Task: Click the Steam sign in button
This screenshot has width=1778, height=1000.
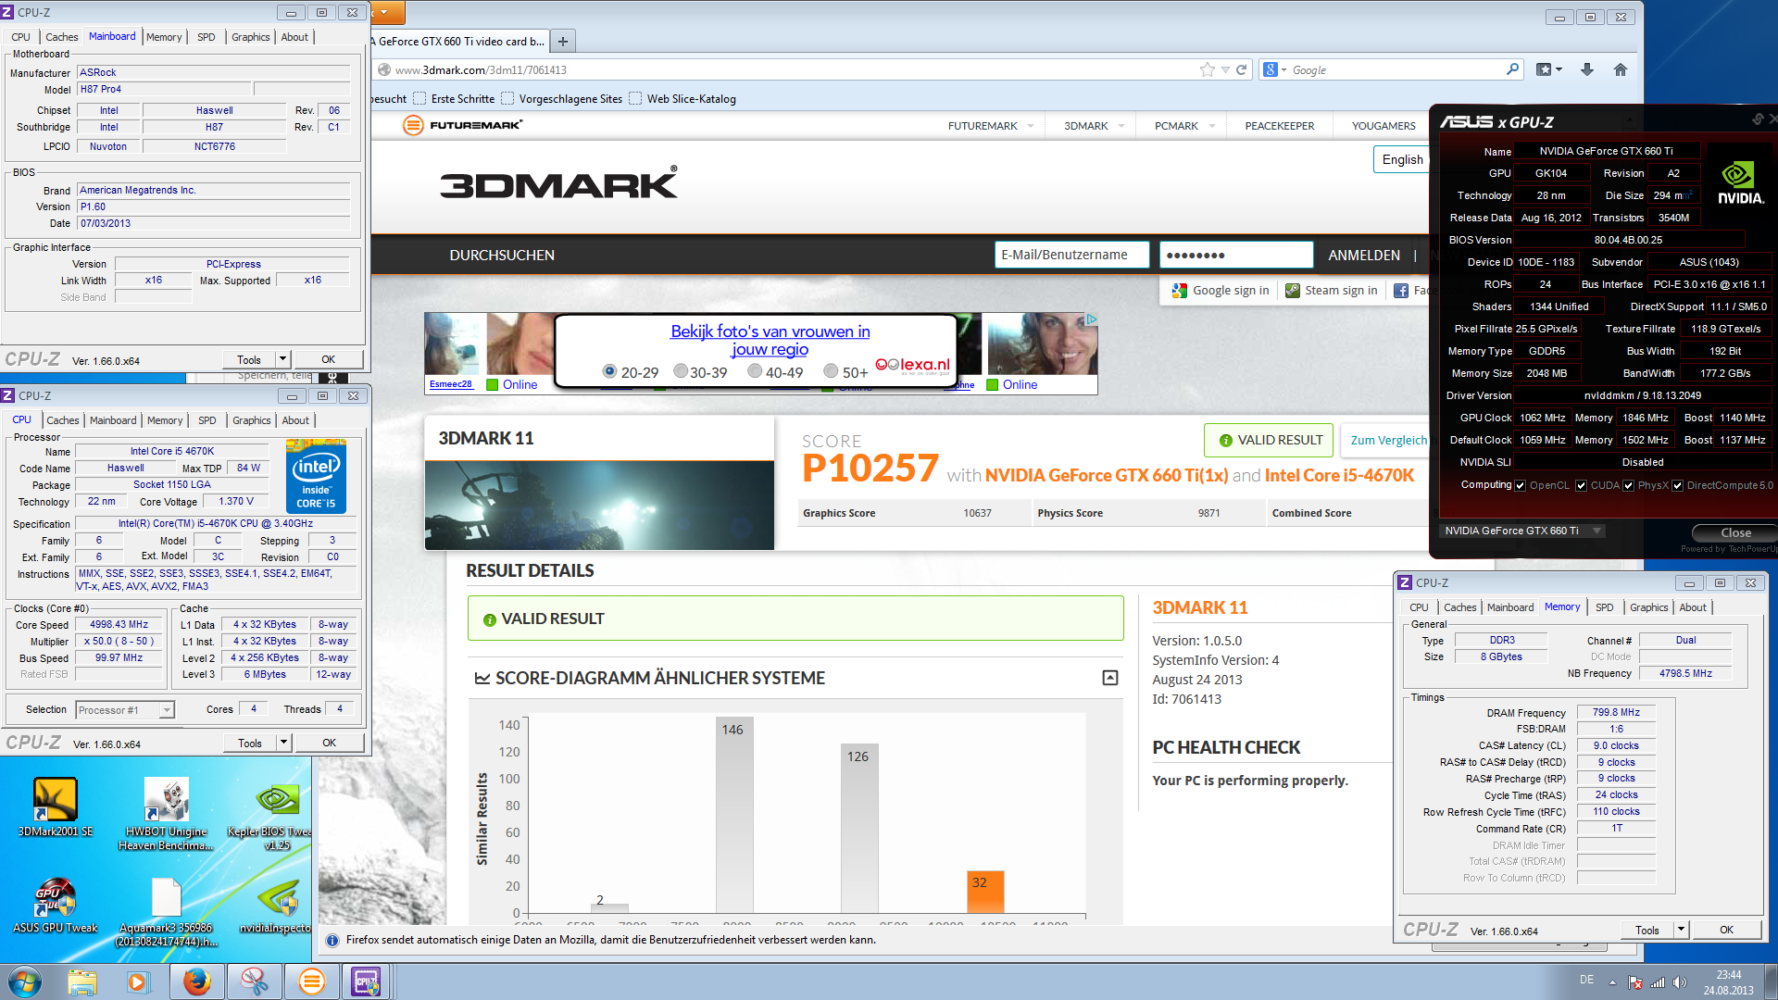Action: click(x=1332, y=291)
